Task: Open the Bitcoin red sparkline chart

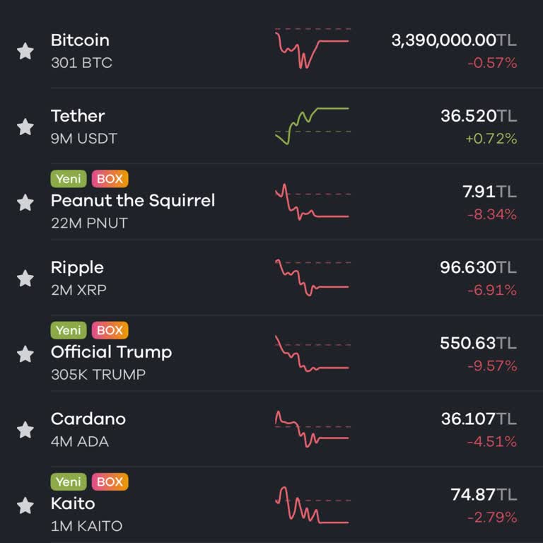Action: pos(313,49)
